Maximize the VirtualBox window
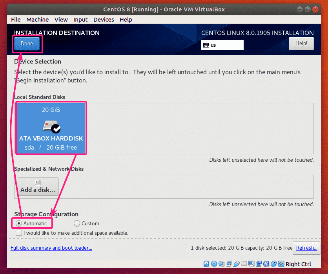Image resolution: width=328 pixels, height=274 pixels. 308,9
